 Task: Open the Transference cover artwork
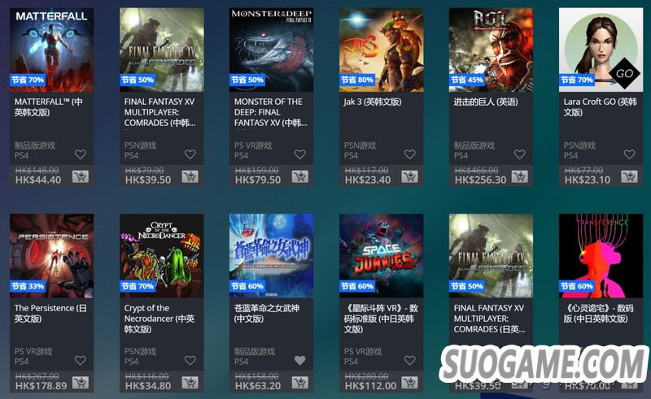[601, 256]
